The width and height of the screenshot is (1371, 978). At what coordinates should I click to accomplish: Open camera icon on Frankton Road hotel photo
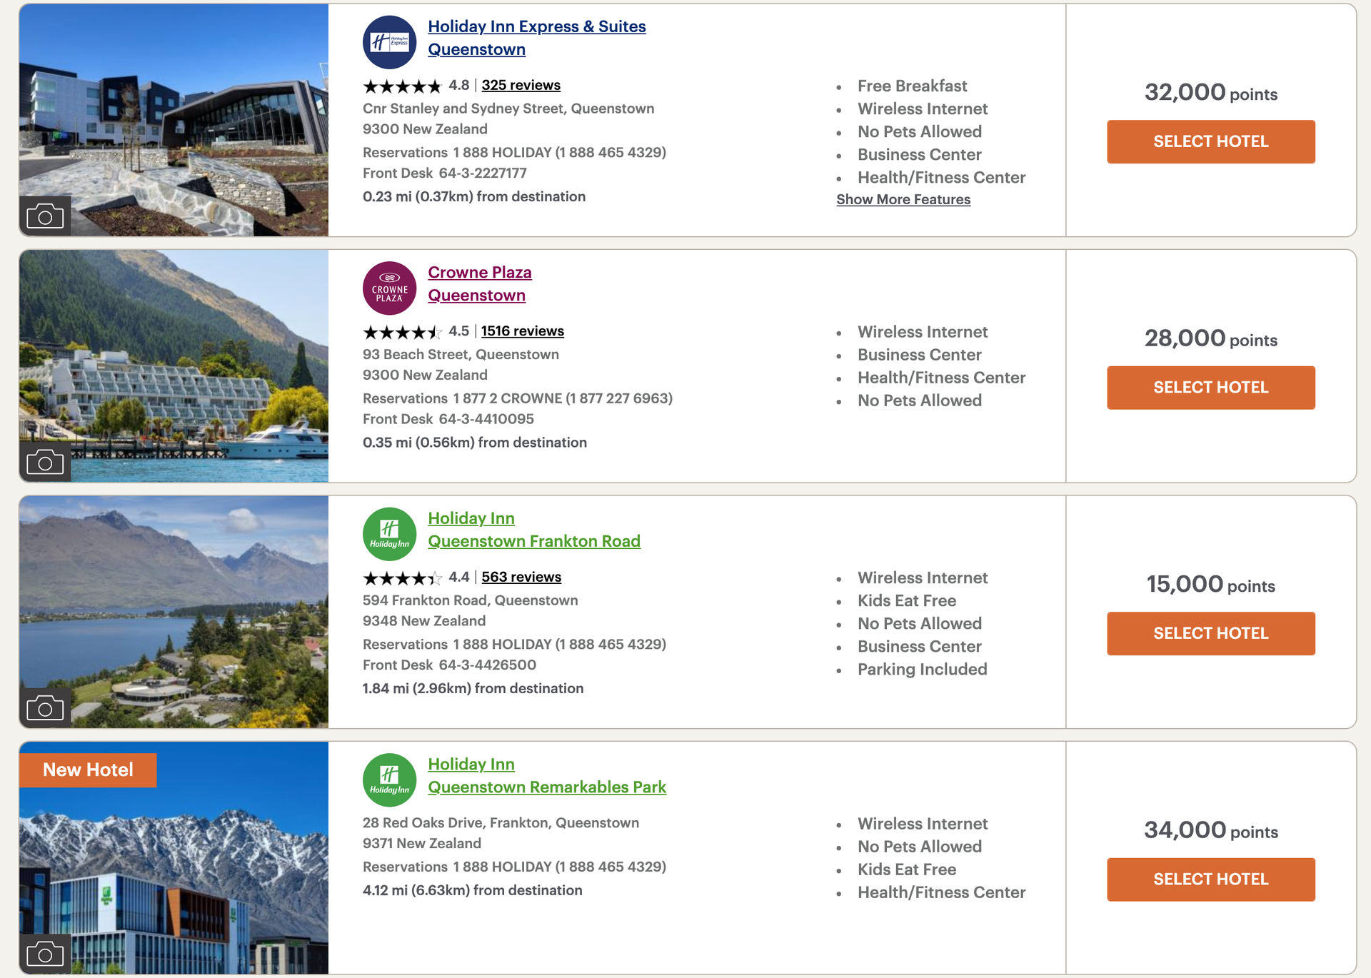coord(45,708)
